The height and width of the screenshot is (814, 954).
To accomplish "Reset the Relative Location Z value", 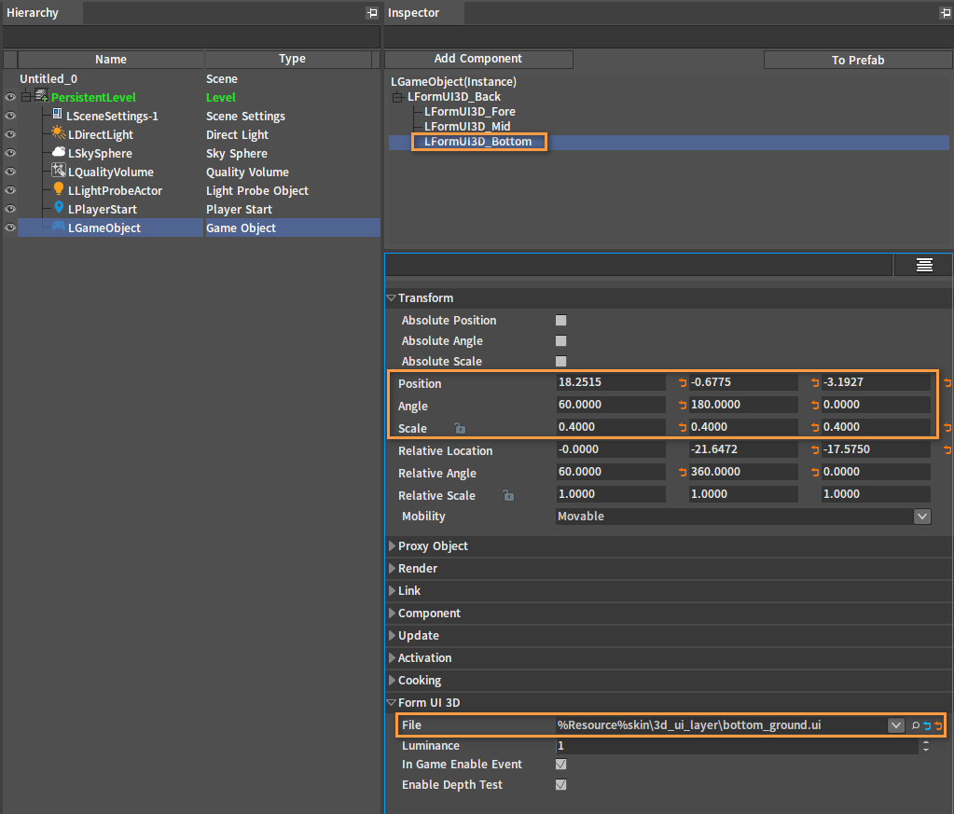I will [947, 450].
